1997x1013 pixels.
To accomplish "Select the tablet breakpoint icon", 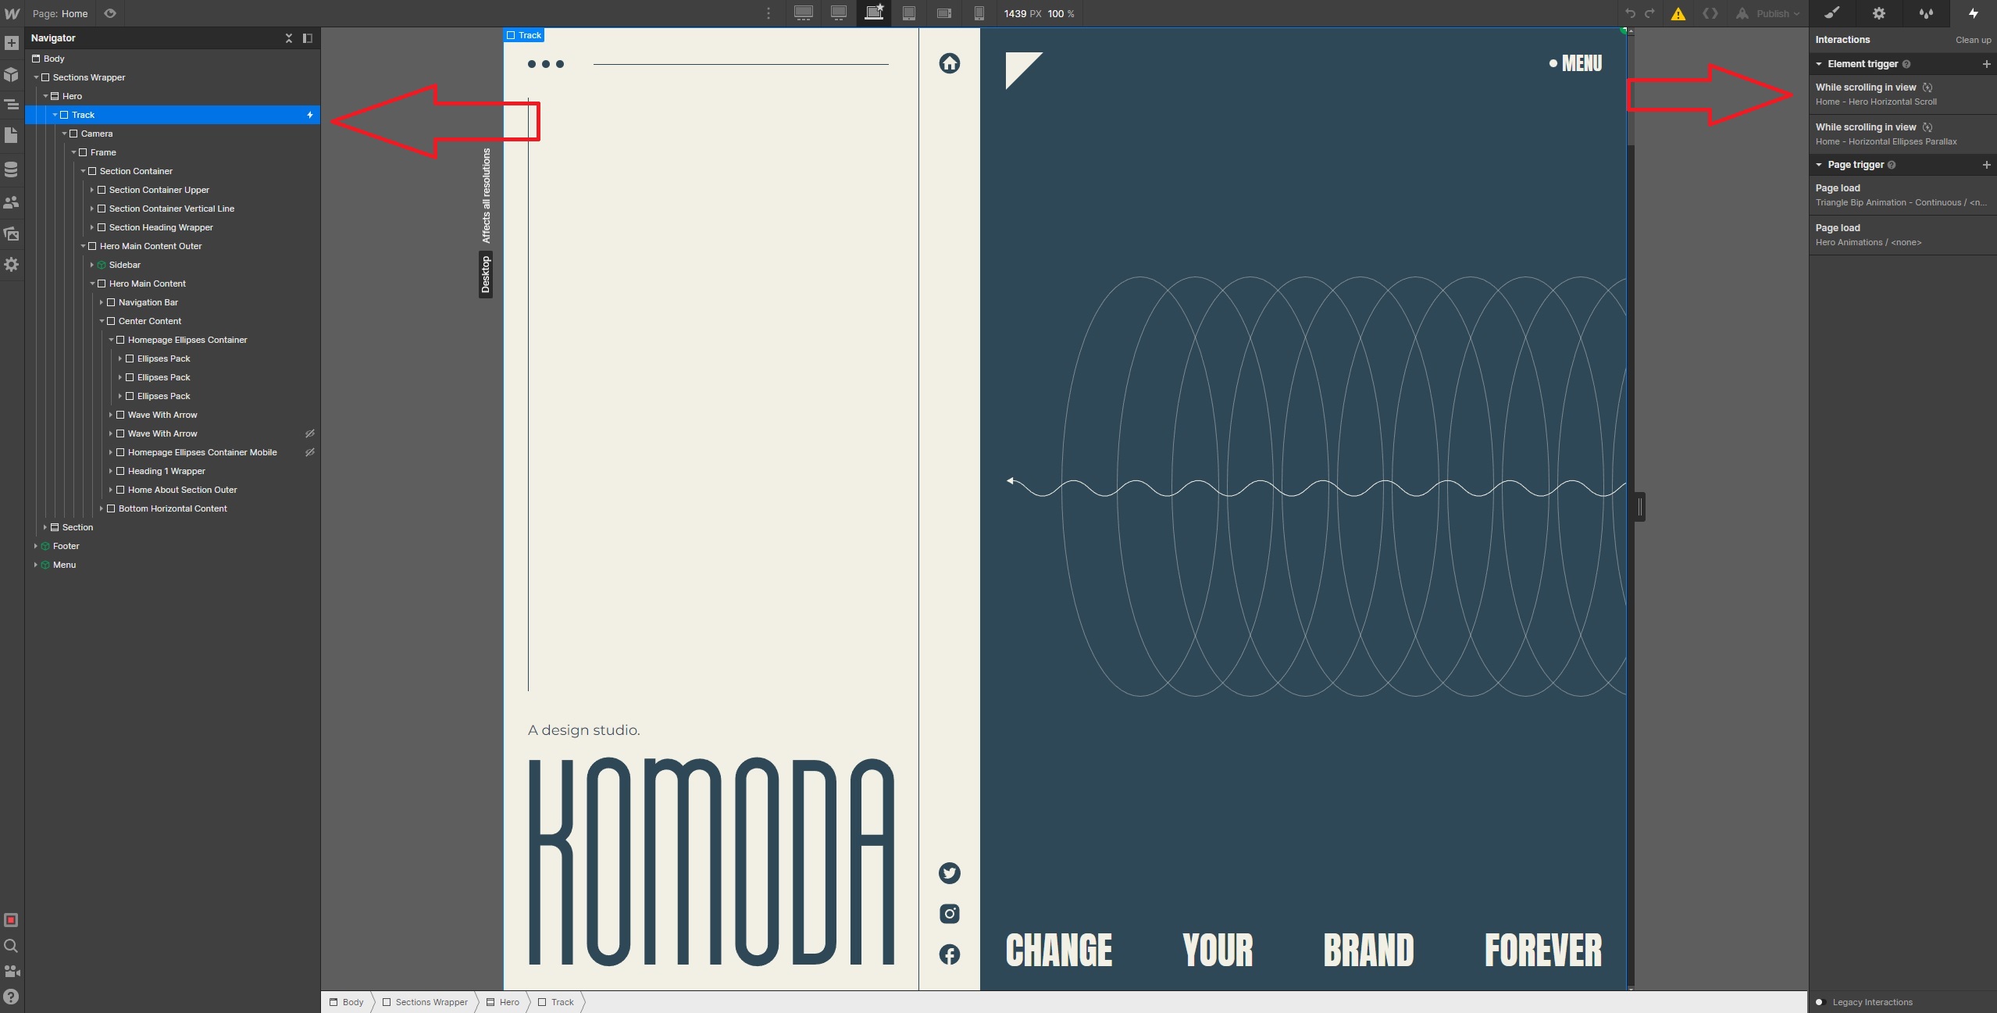I will coord(909,13).
